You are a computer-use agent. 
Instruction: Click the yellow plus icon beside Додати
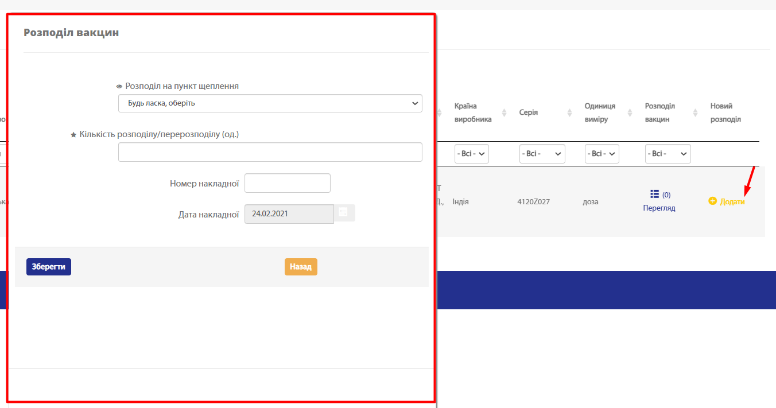point(713,201)
